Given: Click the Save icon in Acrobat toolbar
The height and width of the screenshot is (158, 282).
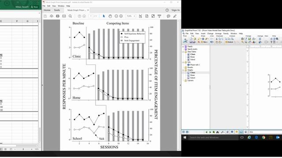Looking at the screenshot, I should pos(45,16).
